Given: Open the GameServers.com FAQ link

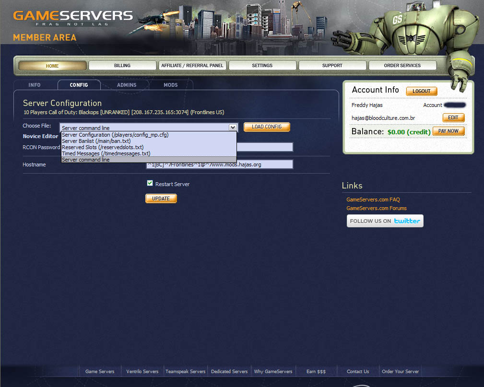Looking at the screenshot, I should pyautogui.click(x=373, y=199).
